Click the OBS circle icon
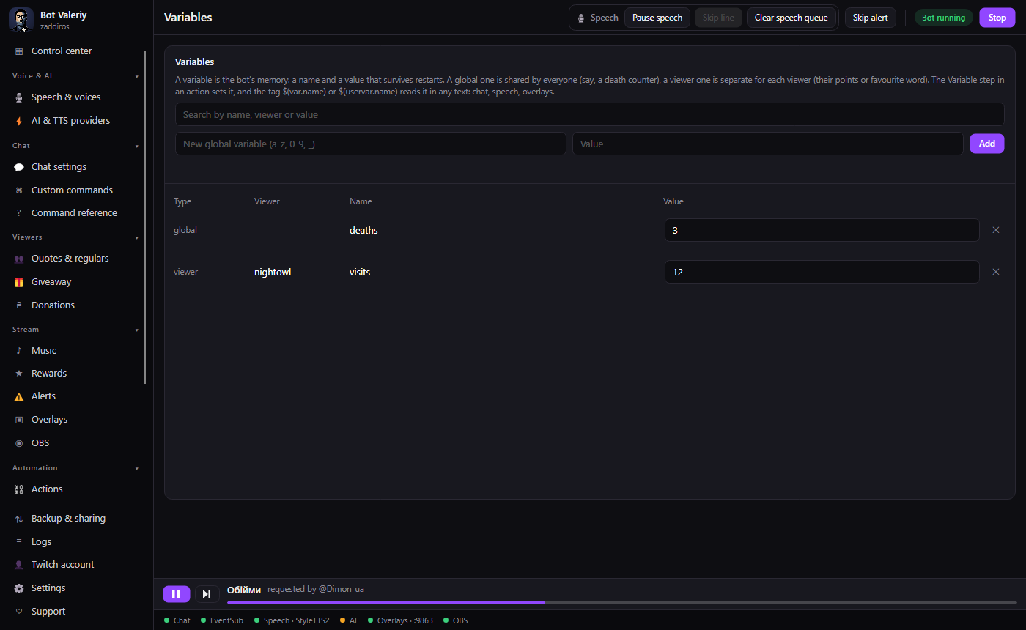Screen dimensions: 1026x630 pos(19,443)
